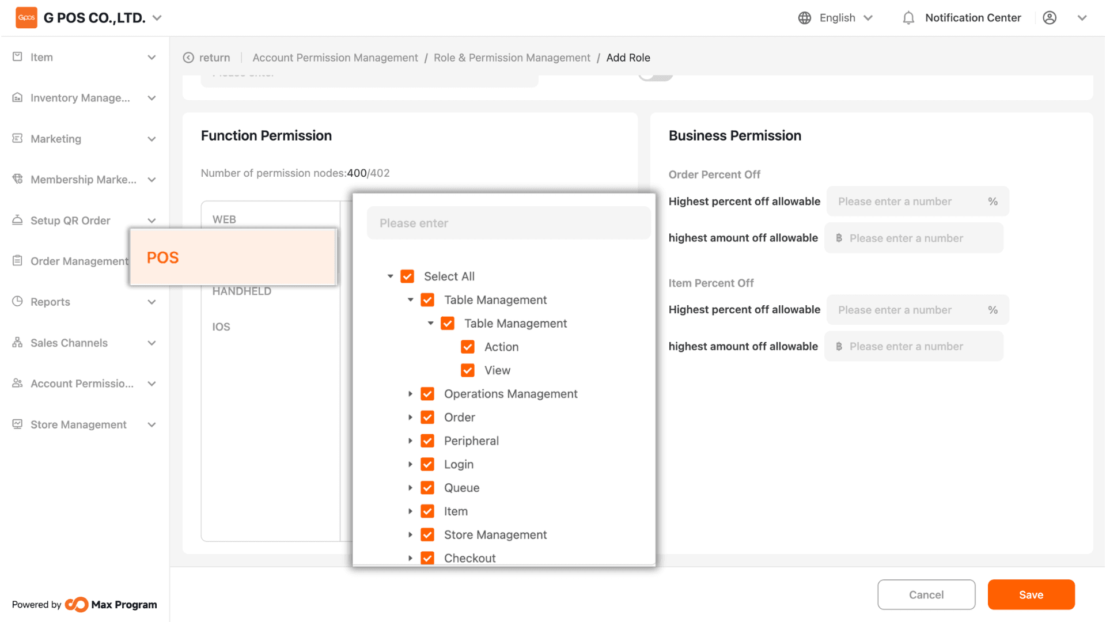The image size is (1106, 622).
Task: Expand the Order tree node
Action: [x=411, y=418]
